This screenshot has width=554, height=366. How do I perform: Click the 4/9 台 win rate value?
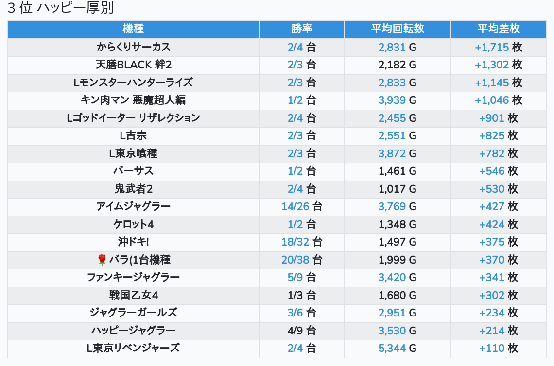tap(302, 331)
